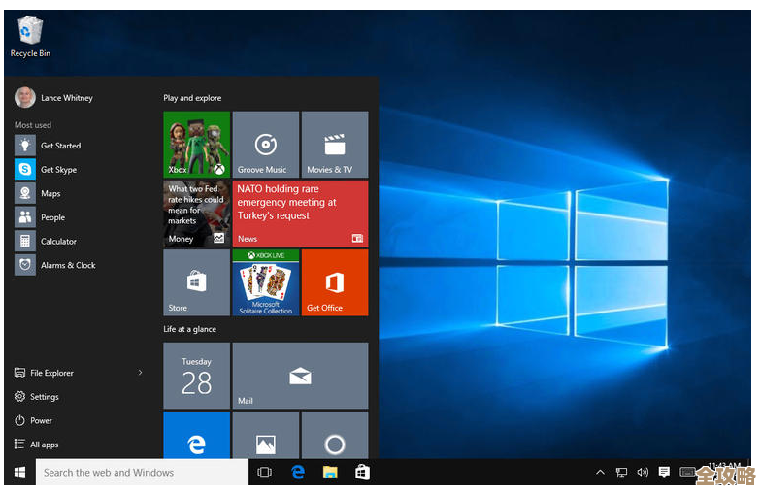Click the Windows Start button
Viewport: 761px width, 494px height.
click(x=19, y=472)
